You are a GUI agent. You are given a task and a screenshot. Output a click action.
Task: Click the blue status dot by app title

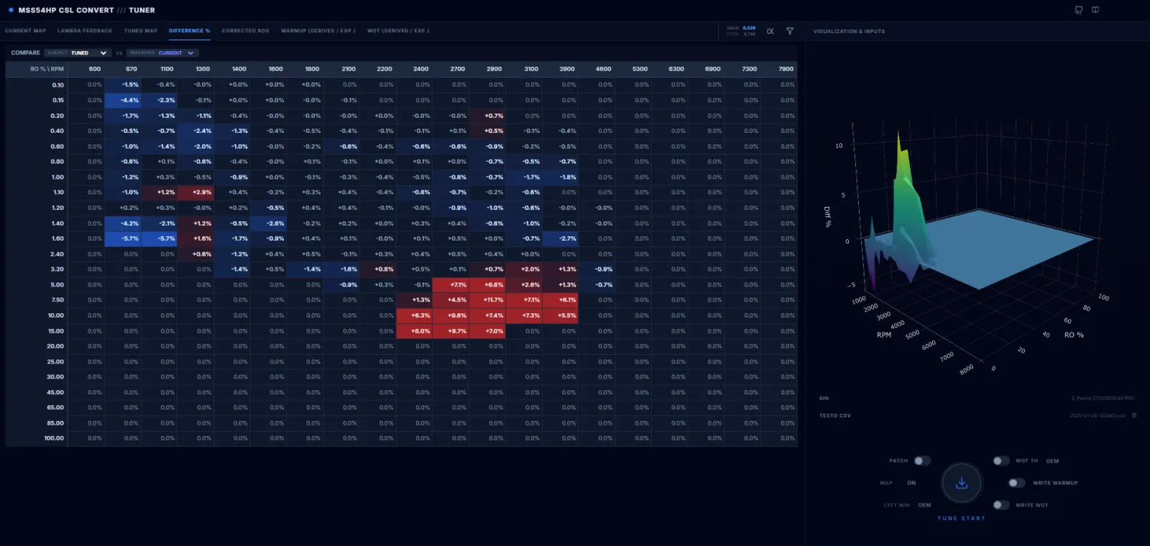click(x=11, y=10)
